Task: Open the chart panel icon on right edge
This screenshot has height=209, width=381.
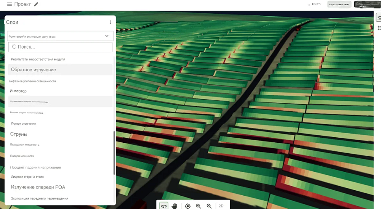Action: (x=379, y=18)
